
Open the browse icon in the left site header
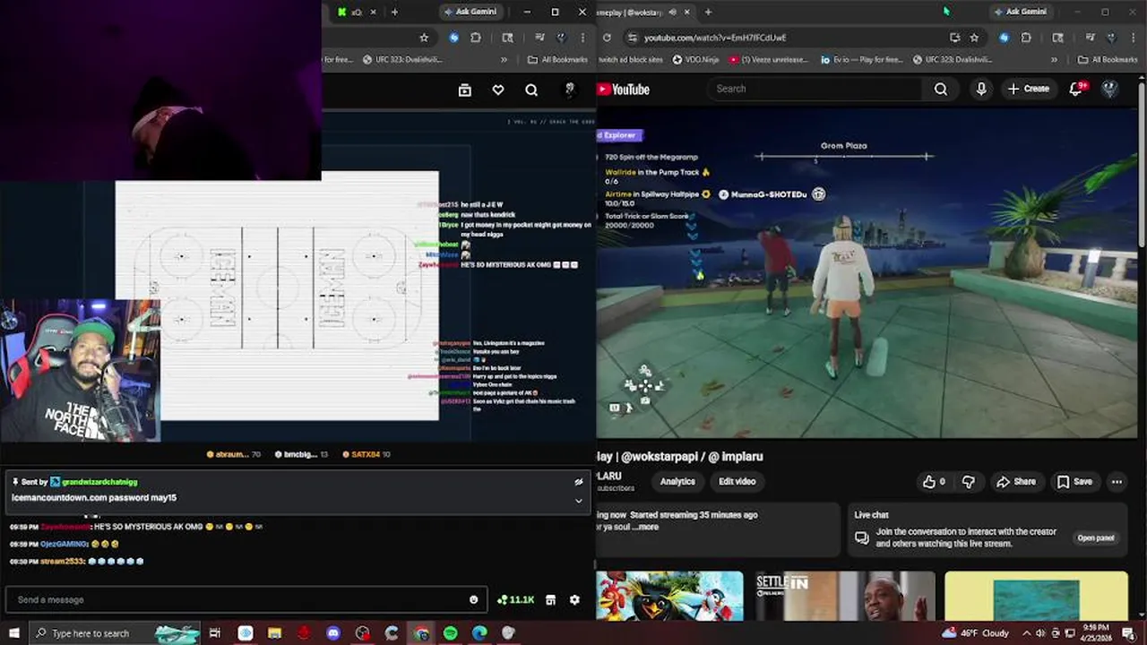[464, 90]
